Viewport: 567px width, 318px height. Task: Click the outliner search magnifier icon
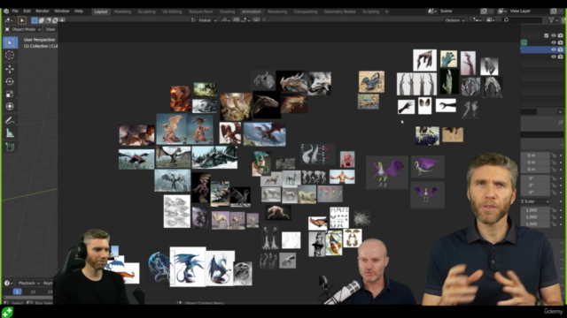pos(506,20)
